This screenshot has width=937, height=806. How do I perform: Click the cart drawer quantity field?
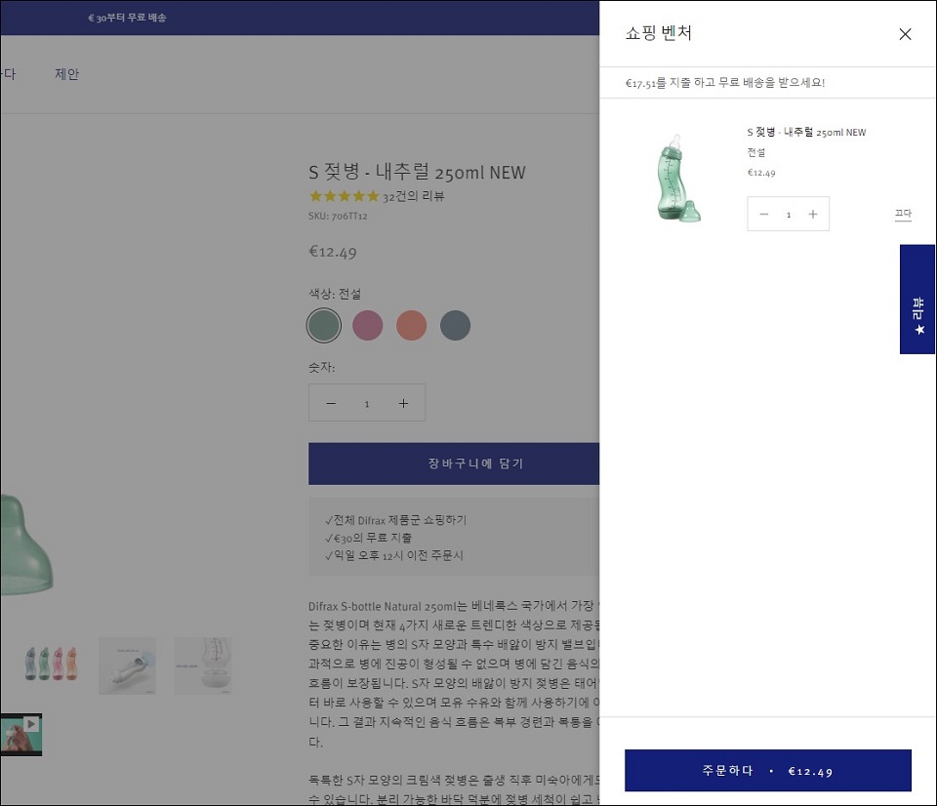click(789, 215)
